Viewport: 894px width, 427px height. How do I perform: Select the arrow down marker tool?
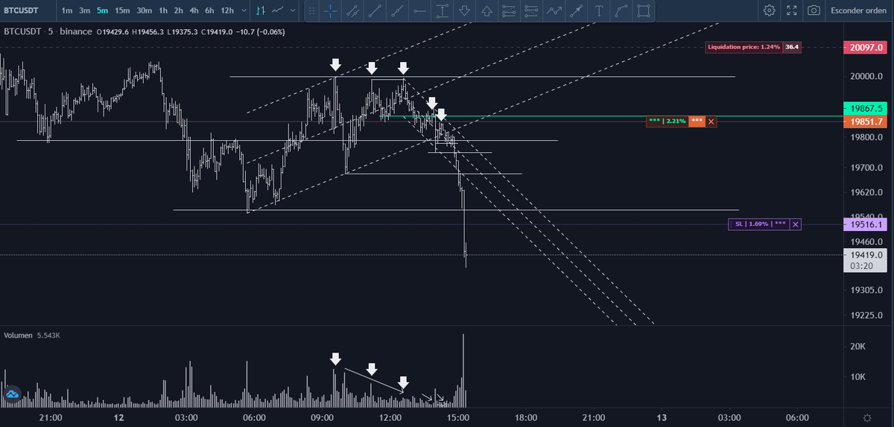pyautogui.click(x=465, y=10)
